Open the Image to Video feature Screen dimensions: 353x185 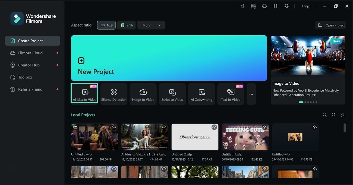[143, 94]
